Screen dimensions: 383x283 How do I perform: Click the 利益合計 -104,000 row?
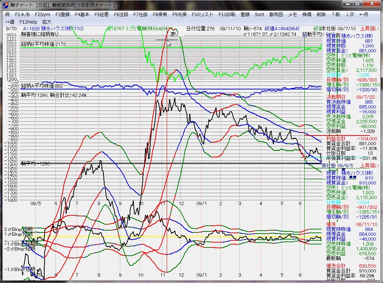coord(351,139)
